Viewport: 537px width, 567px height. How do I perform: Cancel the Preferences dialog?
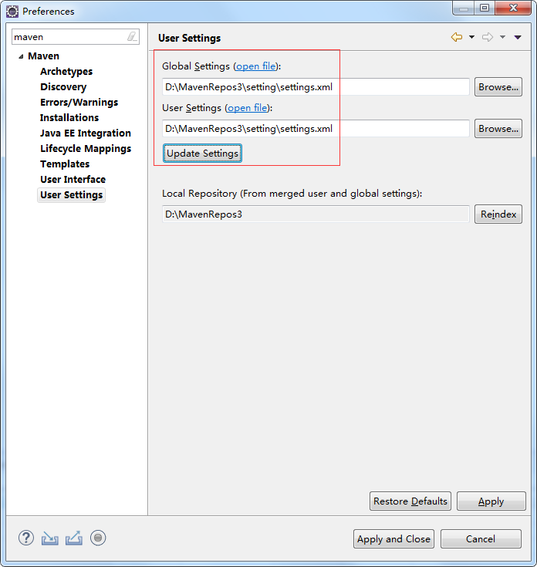(481, 538)
